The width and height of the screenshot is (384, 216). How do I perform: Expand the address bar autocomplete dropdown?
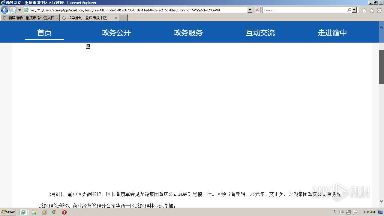click(250, 10)
